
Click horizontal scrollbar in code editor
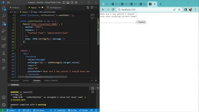pyautogui.click(x=43, y=77)
